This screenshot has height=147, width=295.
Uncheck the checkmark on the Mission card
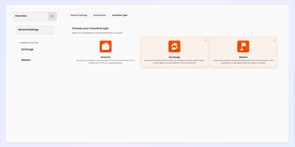274,40
